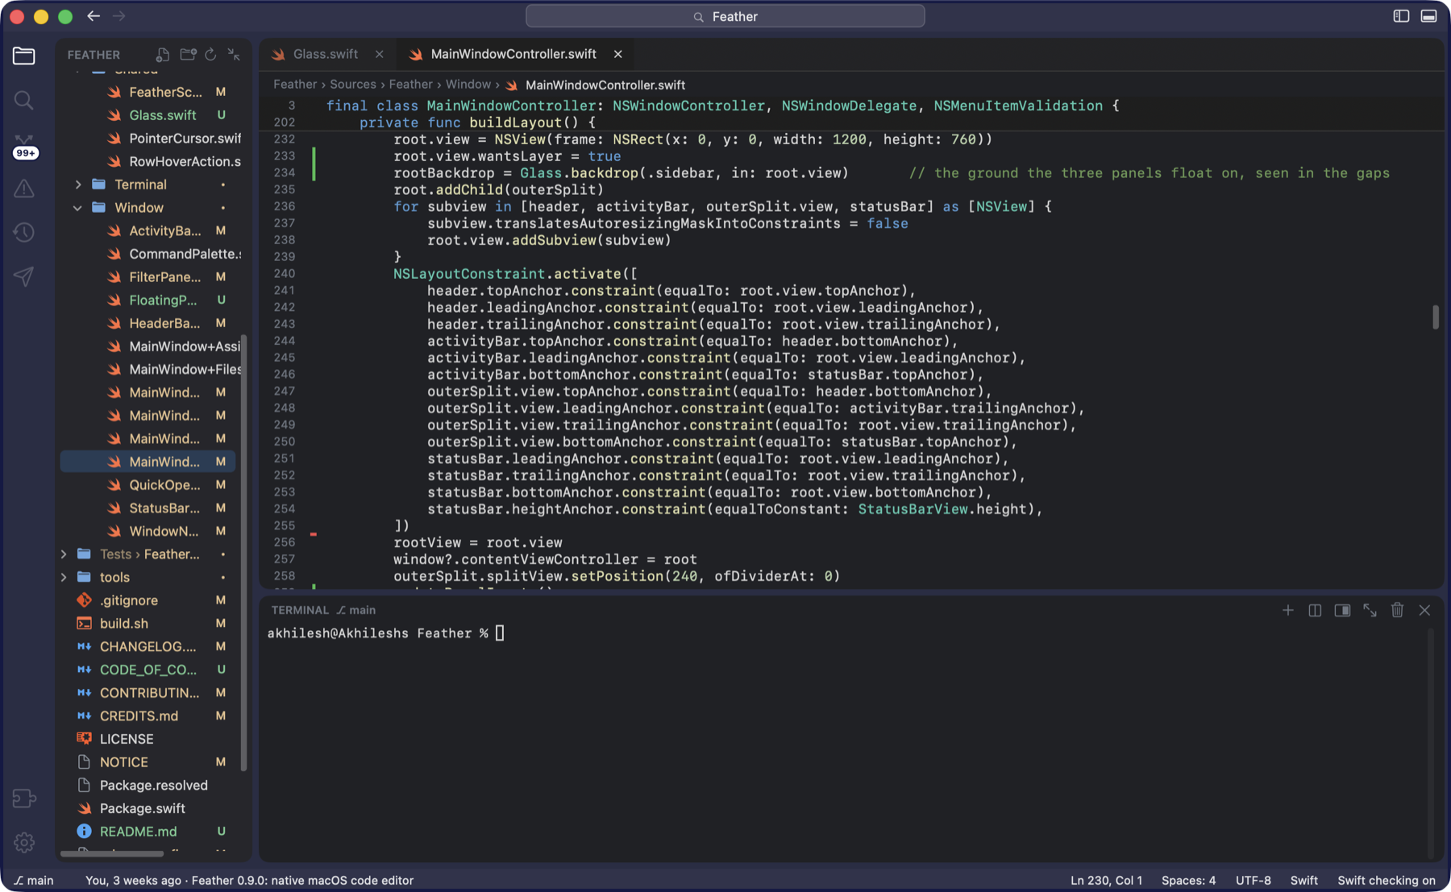Open README.md in the tree

pos(148,832)
